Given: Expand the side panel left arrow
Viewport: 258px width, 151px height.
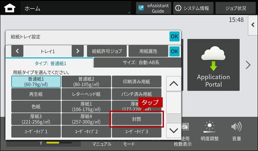Looking at the screenshot, I should [x=253, y=25].
